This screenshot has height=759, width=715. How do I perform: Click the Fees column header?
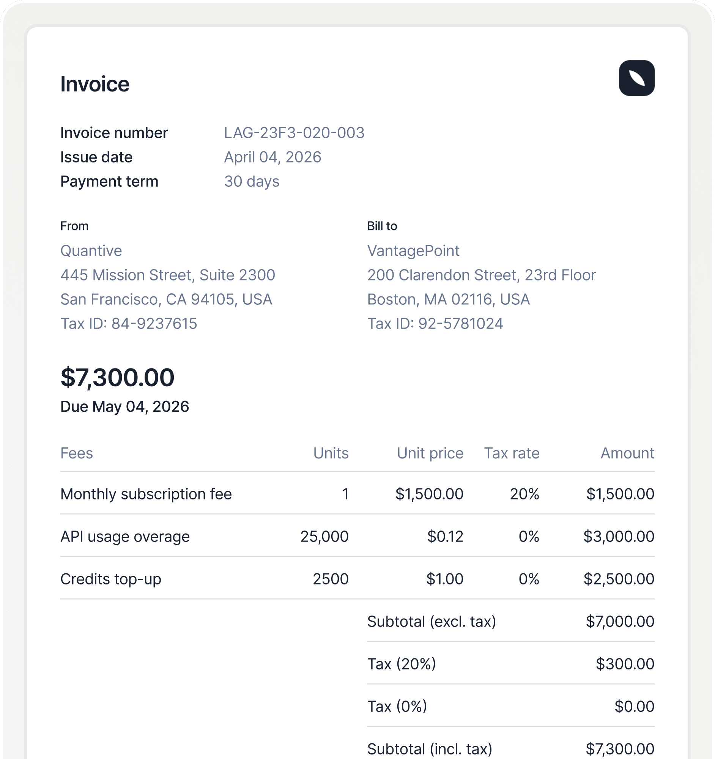pos(76,453)
